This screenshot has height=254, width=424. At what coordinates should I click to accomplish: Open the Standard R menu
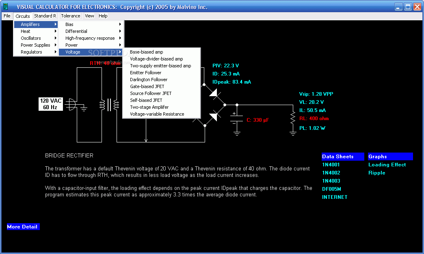tap(45, 16)
